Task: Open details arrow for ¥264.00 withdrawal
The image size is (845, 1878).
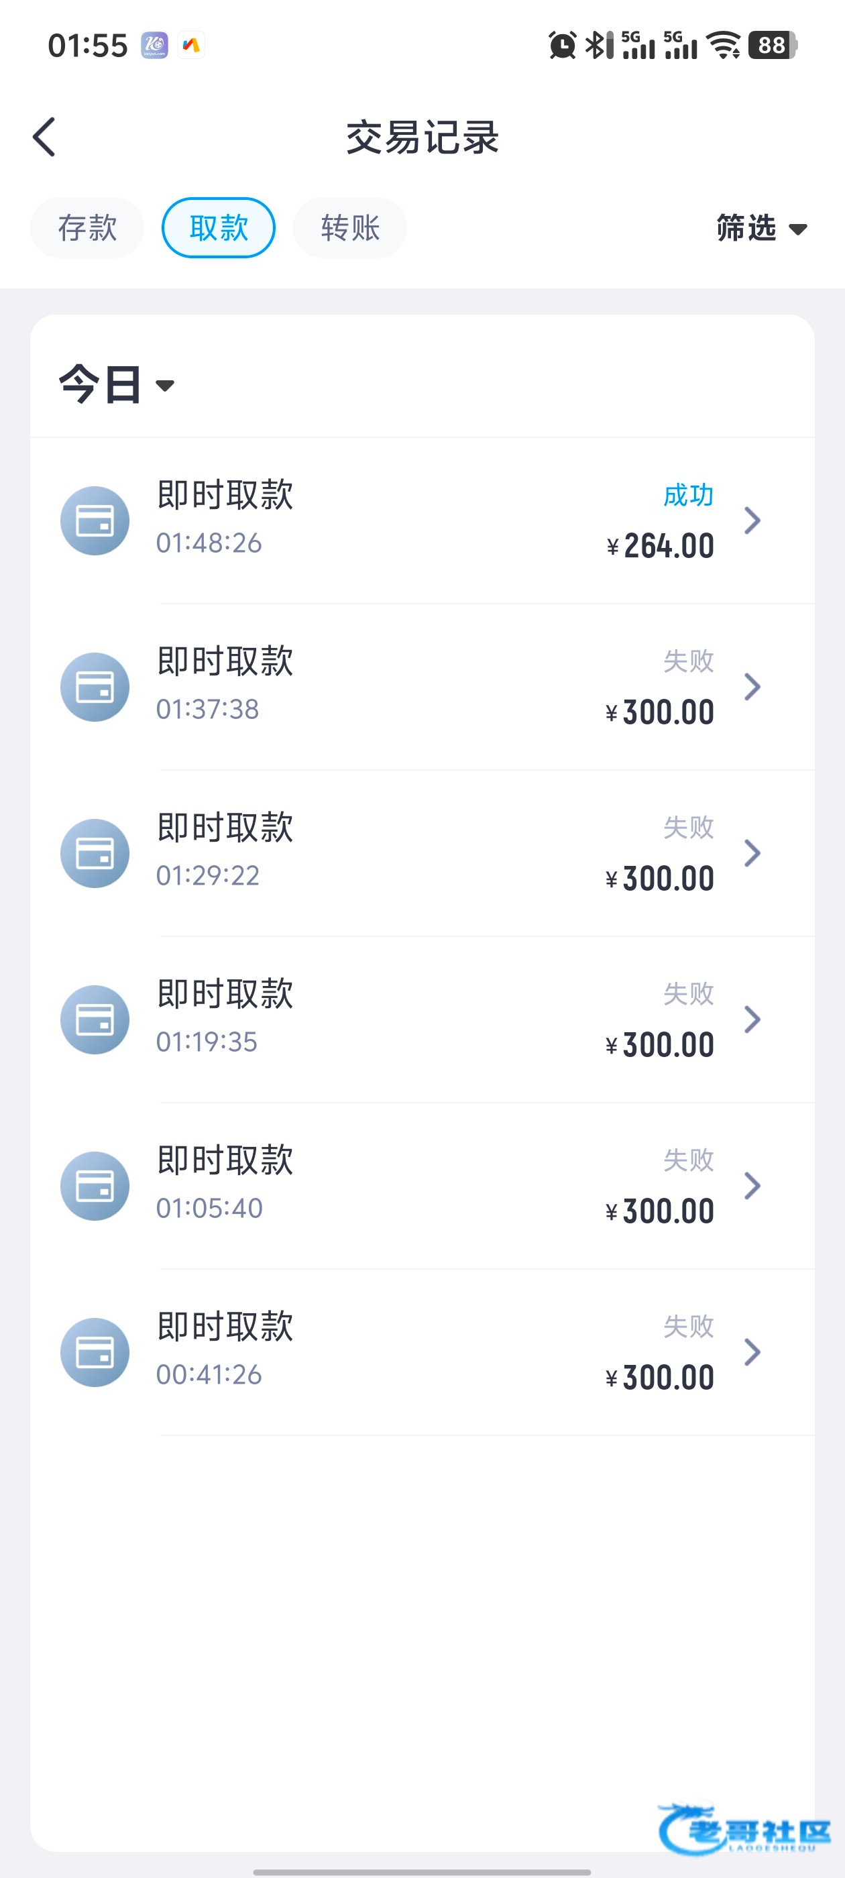Action: [x=752, y=520]
